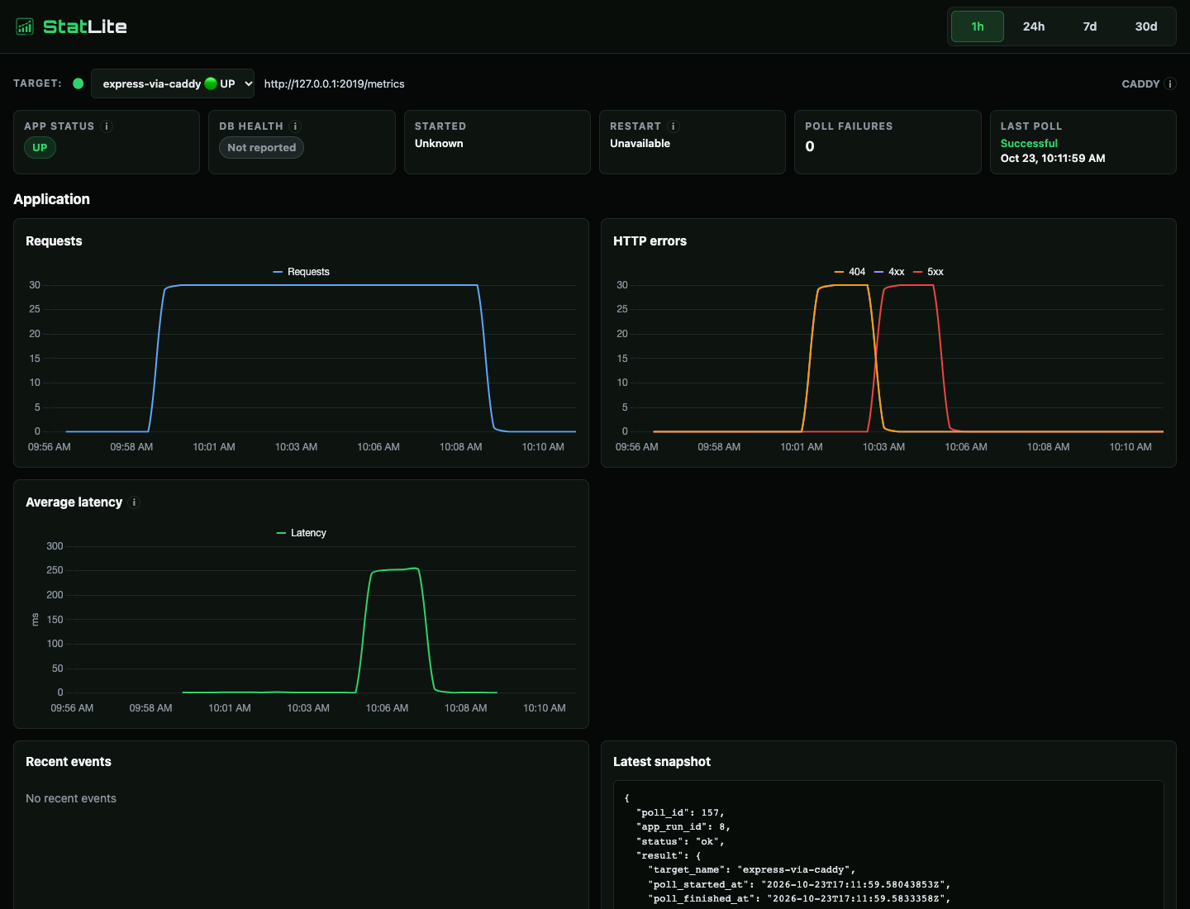The image size is (1190, 909).
Task: Click the Restart Unavailable value
Action: (x=640, y=144)
